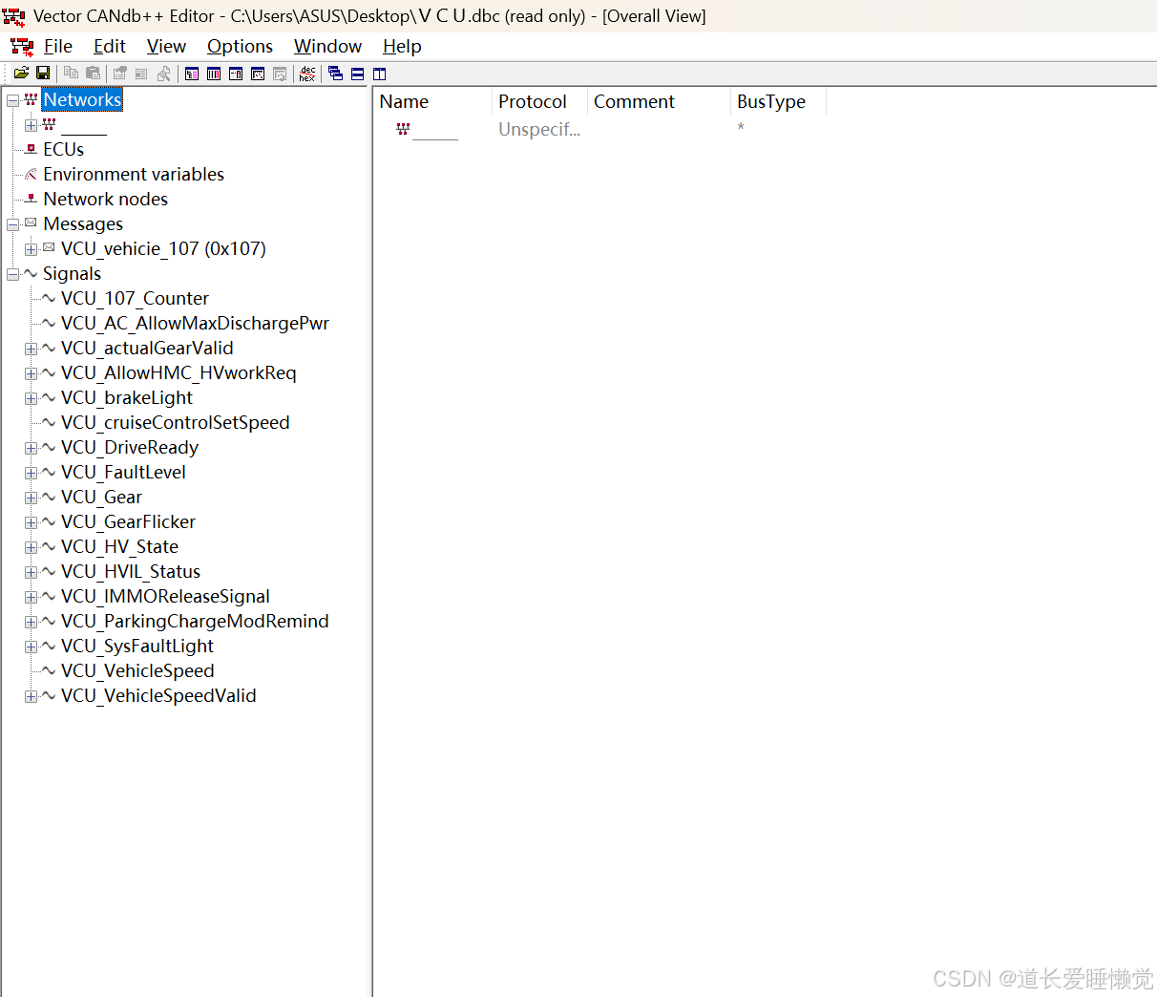Open the Options menu
Image resolution: width=1157 pixels, height=997 pixels.
(240, 46)
